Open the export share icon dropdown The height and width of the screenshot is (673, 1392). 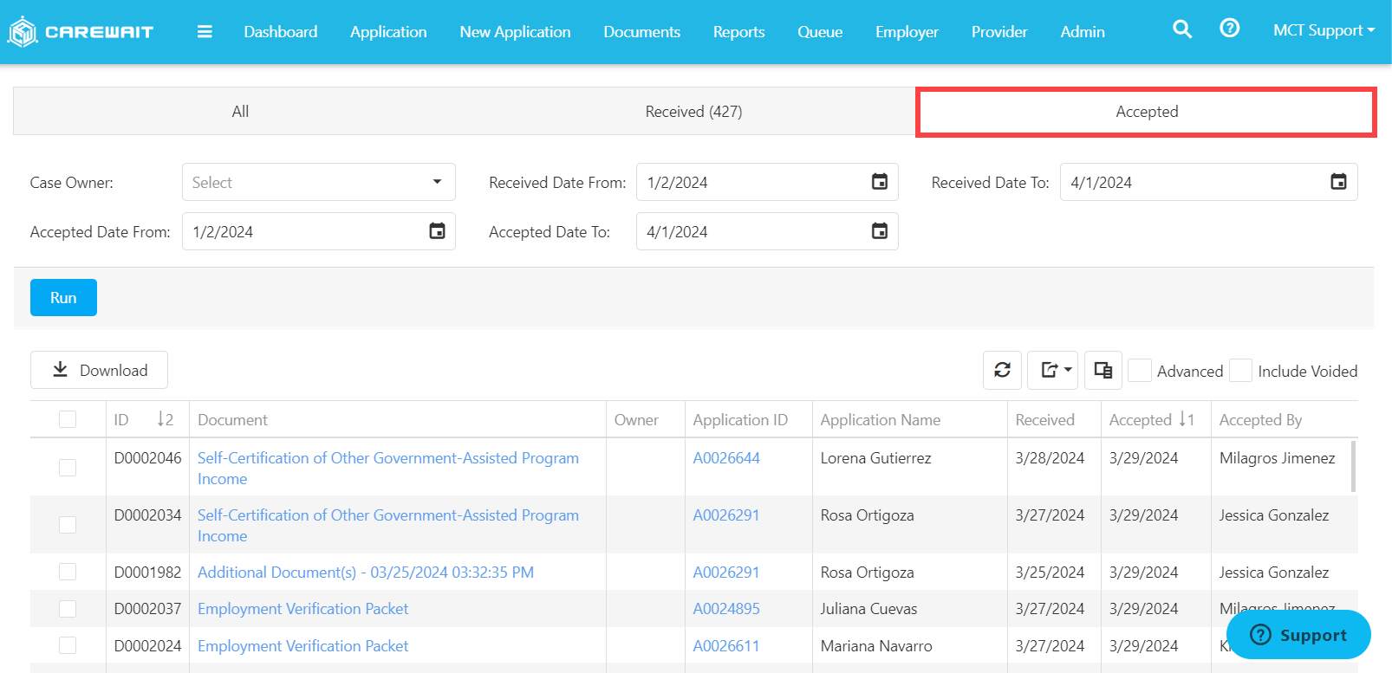tap(1053, 370)
